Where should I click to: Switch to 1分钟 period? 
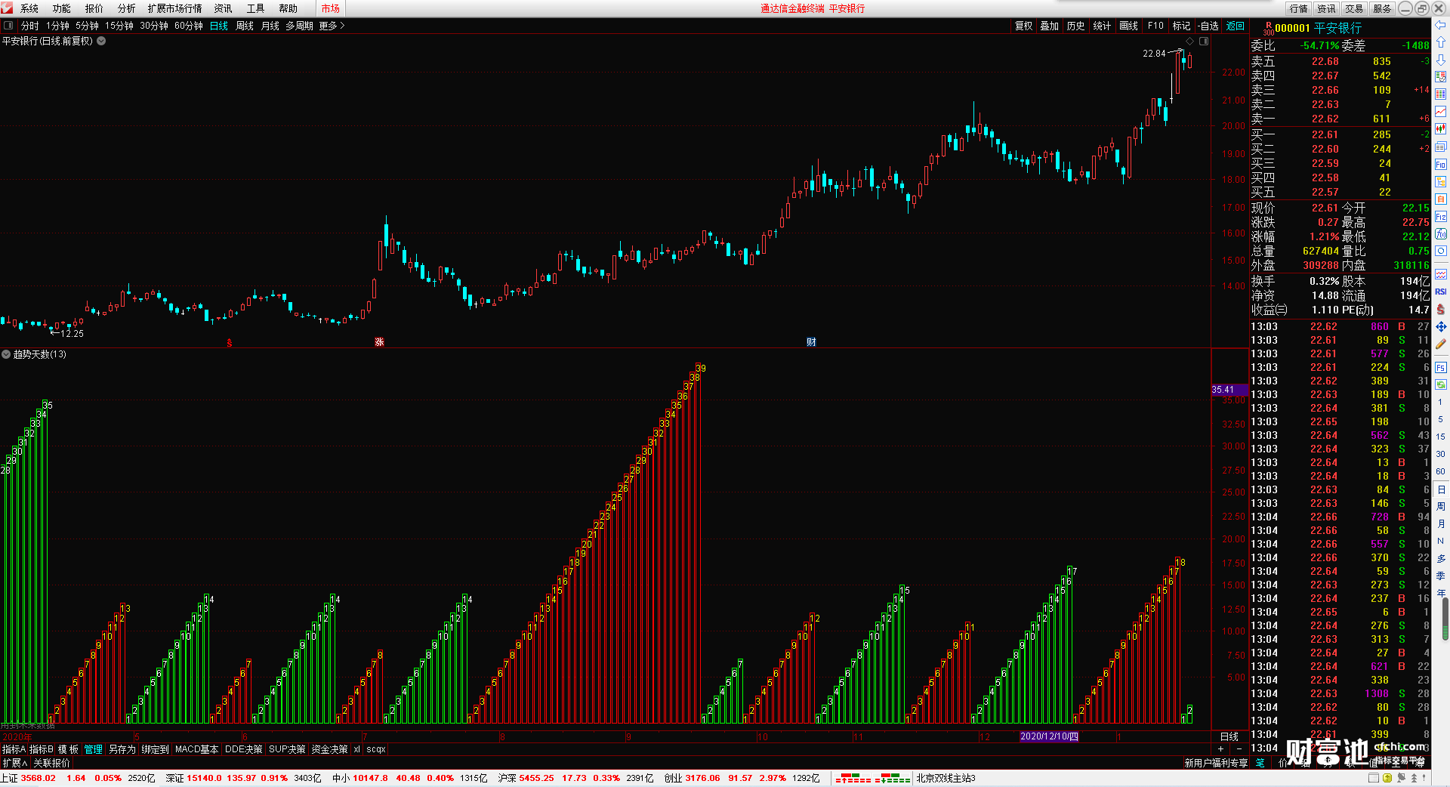(x=57, y=26)
